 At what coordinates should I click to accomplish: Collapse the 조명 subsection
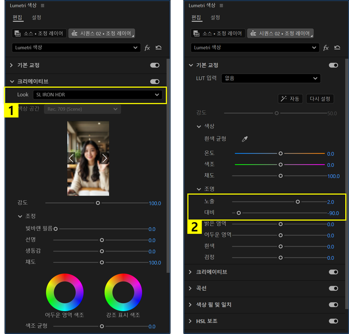[x=199, y=190]
